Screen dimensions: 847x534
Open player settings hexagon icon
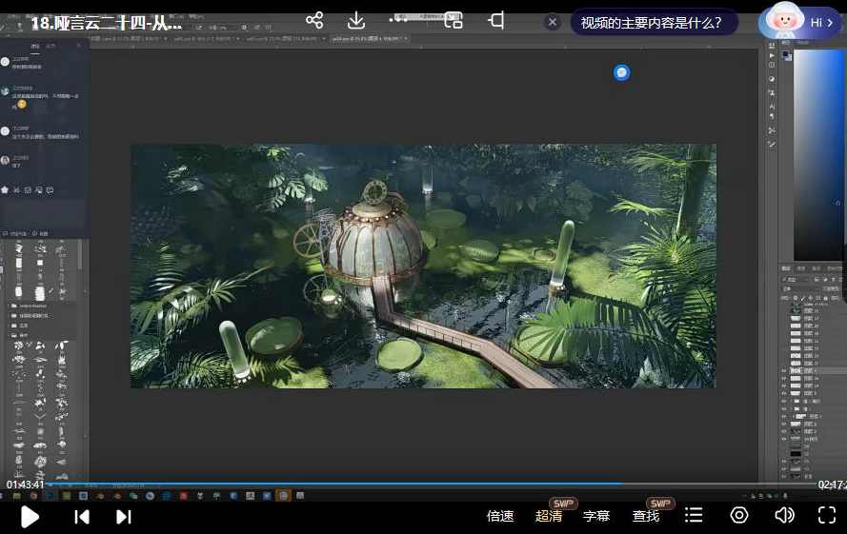click(x=739, y=515)
